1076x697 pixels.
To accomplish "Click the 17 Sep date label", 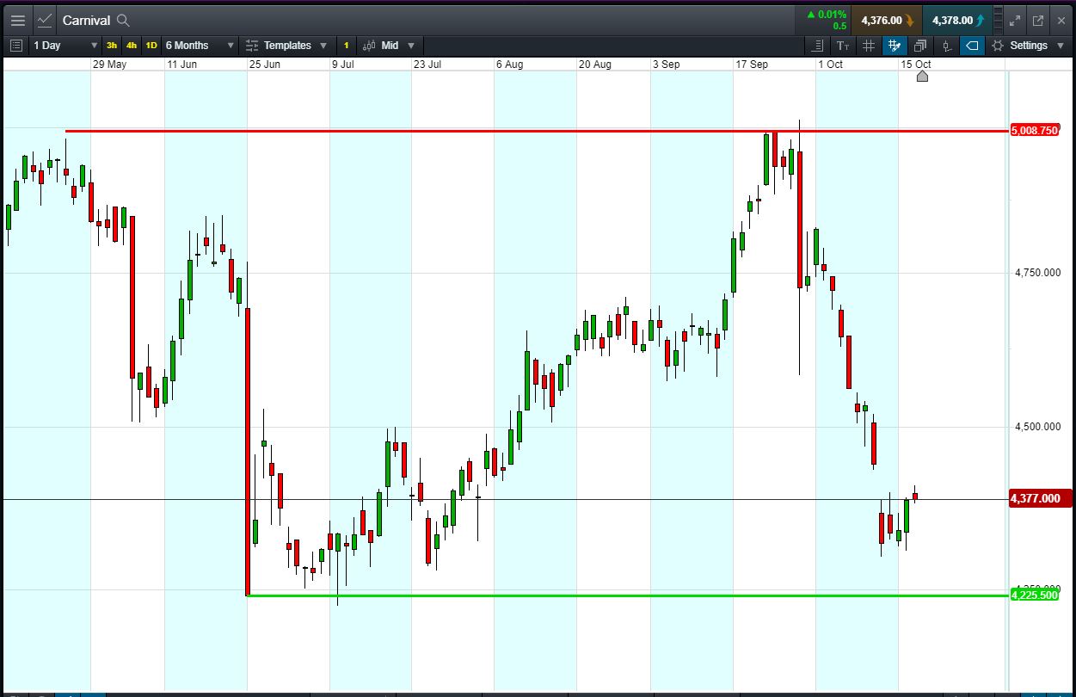I will tap(752, 65).
